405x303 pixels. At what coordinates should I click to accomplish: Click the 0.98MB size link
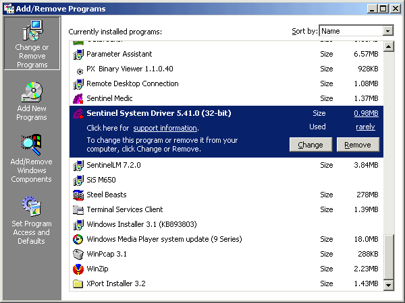(366, 113)
